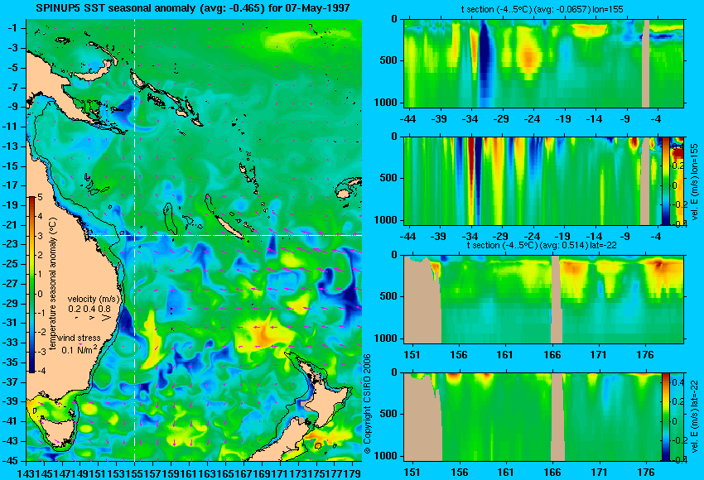
Task: Click the "vel. E (m/s) lon=155" axis label
Action: click(694, 182)
